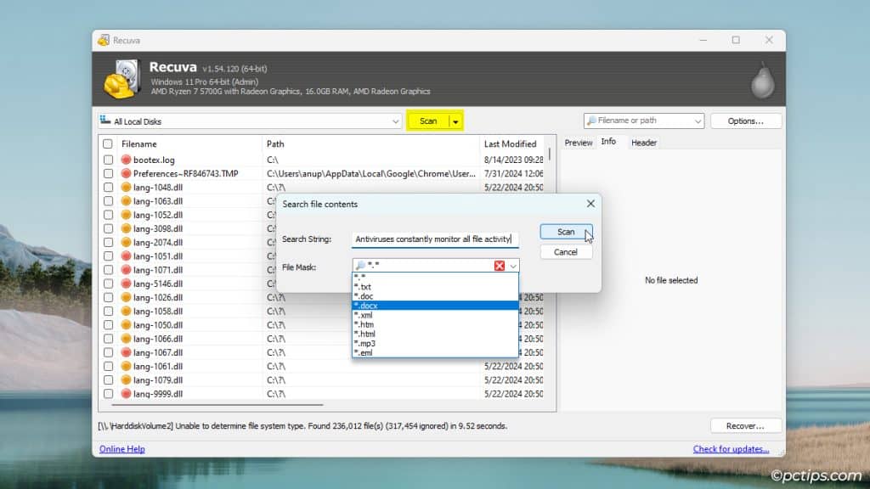Click the status dot beside lang-3098.dll
870x489 pixels.
point(126,228)
